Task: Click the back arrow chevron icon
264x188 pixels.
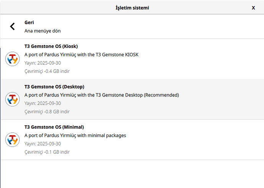Action: 12,26
